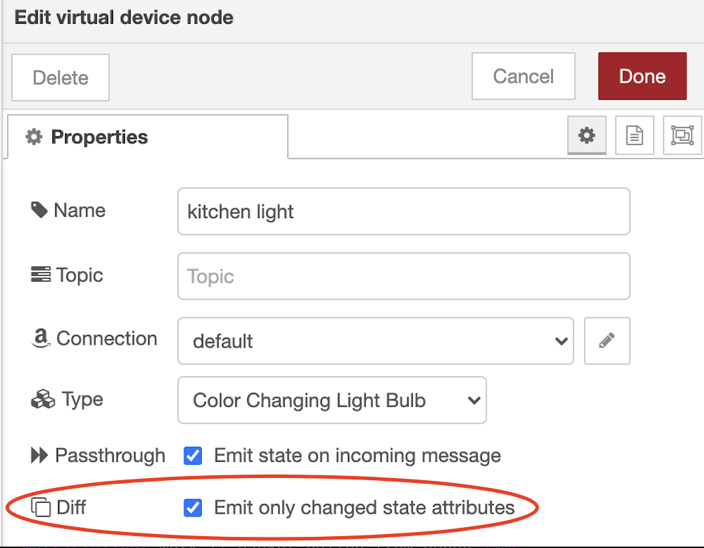Click the Done button
This screenshot has width=704, height=548.
[x=642, y=75]
